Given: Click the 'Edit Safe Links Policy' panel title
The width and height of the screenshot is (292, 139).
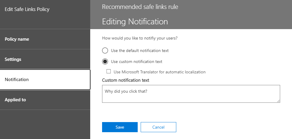Looking at the screenshot, I should click(27, 9).
